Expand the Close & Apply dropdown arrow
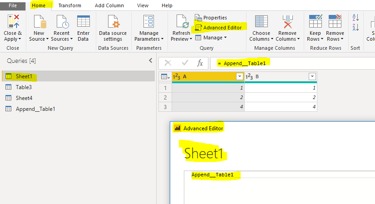Viewport: 375px width, 204px height. pyautogui.click(x=20, y=39)
